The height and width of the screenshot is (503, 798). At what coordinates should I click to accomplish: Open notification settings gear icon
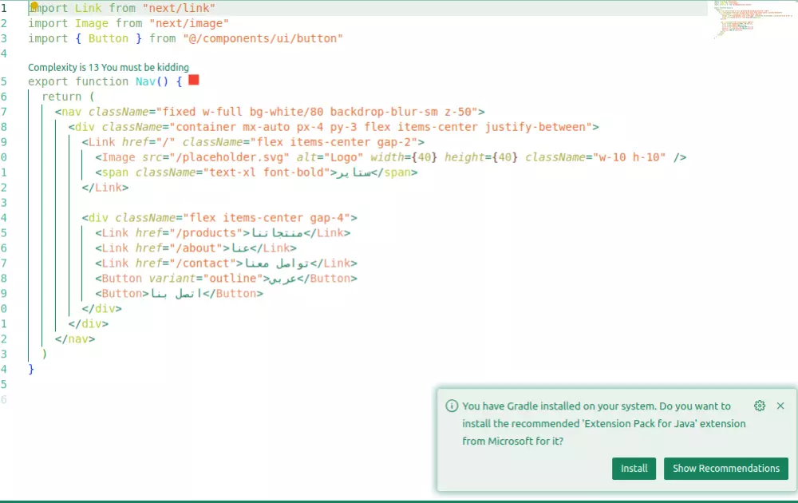[x=760, y=406]
